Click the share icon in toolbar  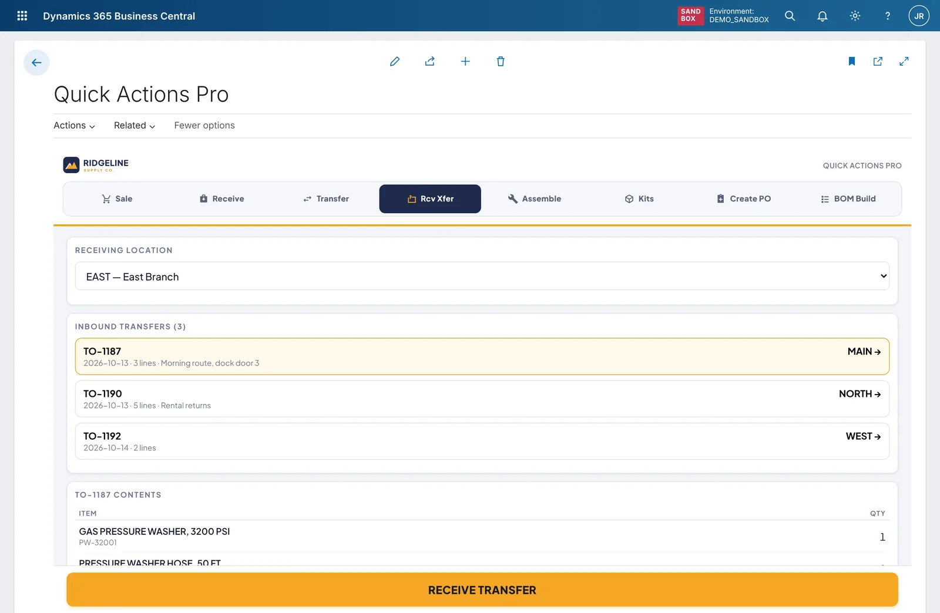pyautogui.click(x=430, y=61)
